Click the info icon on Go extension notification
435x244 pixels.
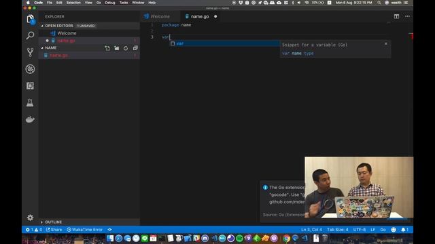tap(265, 188)
